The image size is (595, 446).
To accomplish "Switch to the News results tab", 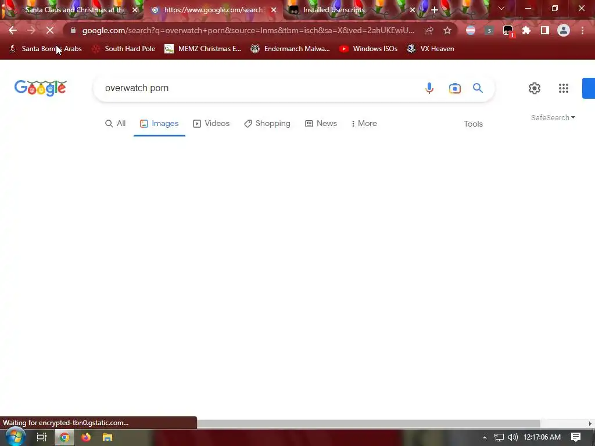I will 321,123.
